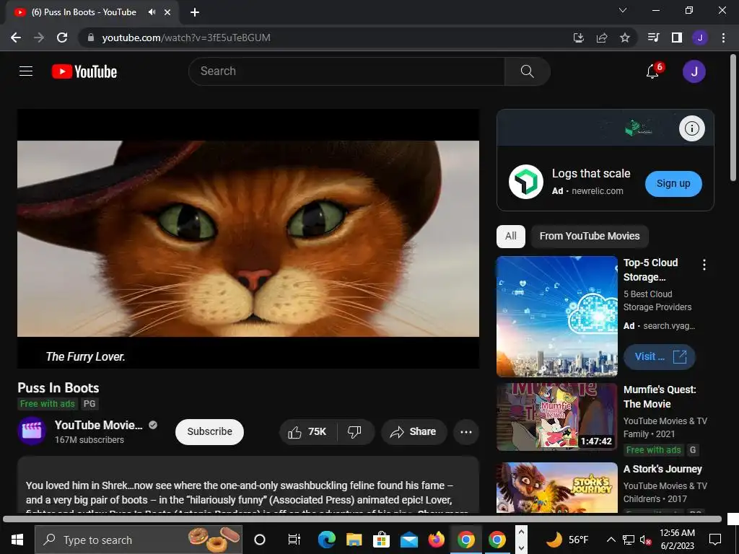
Task: Dislike the video with thumbs down
Action: point(354,431)
